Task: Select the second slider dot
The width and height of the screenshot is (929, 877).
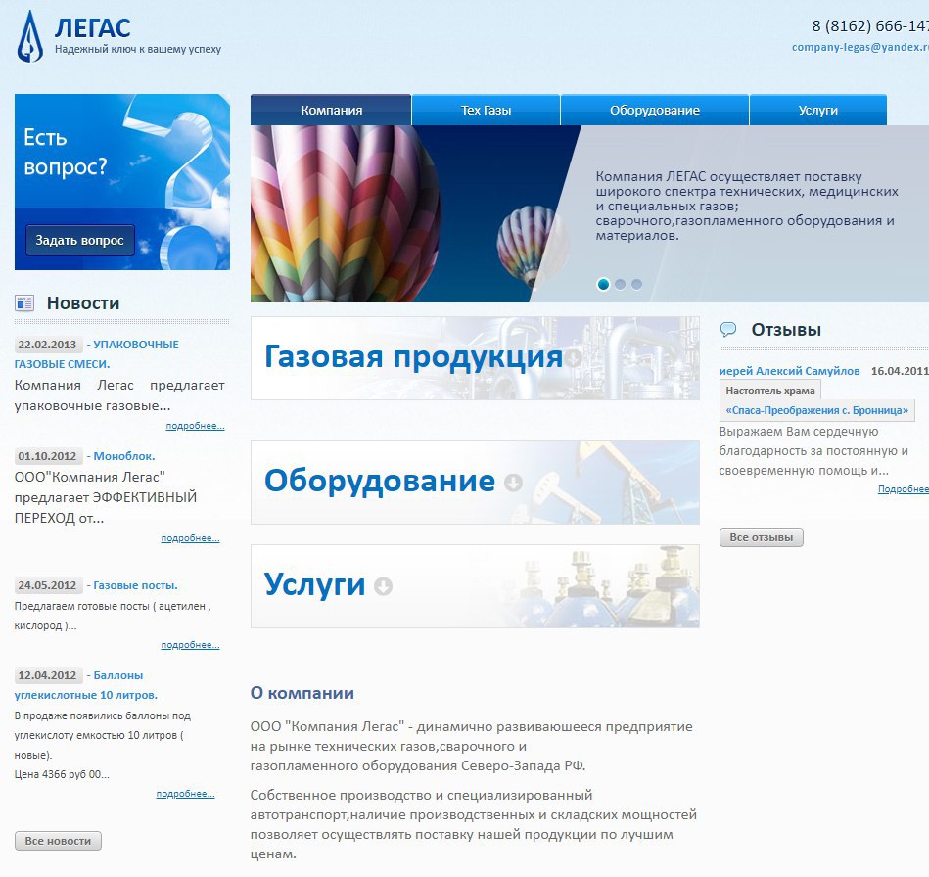Action: click(x=620, y=285)
